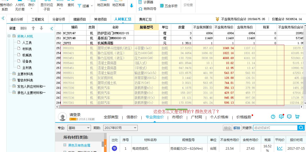Select 机械表 in the tree
The width and height of the screenshot is (306, 152).
tap(27, 55)
